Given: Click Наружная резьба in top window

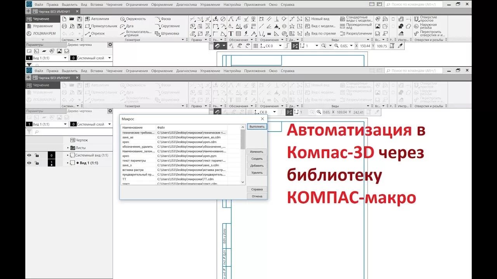Looking at the screenshot, I should coord(425,26).
